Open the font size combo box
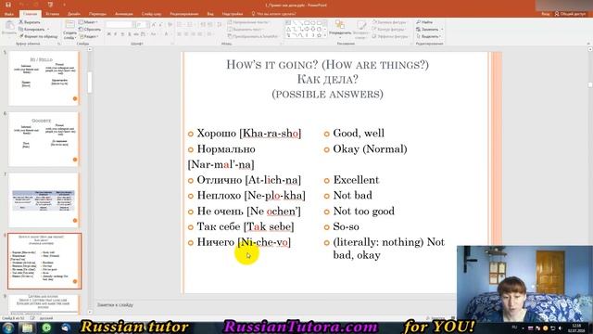This screenshot has width=593, height=334. click(x=141, y=25)
